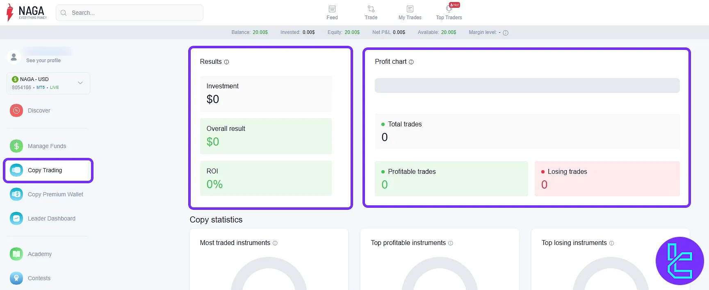This screenshot has width=709, height=290.
Task: Click the Copy Trading sidebar icon
Action: click(16, 170)
